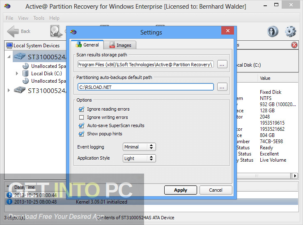This screenshot has width=303, height=225.
Task: Select the 'Live Volume' status value
Action: [x=273, y=160]
